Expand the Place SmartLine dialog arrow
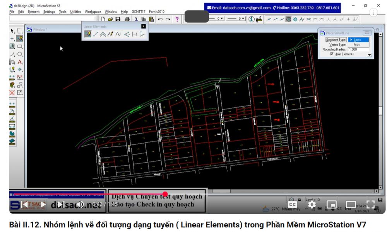 (x=369, y=55)
